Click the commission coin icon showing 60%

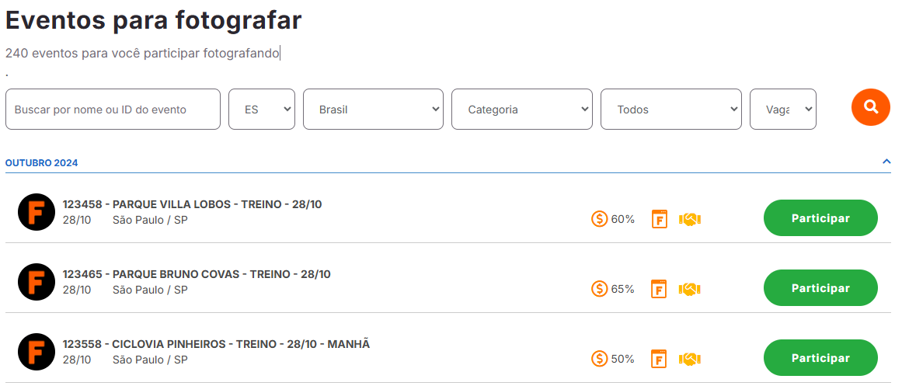coord(600,218)
